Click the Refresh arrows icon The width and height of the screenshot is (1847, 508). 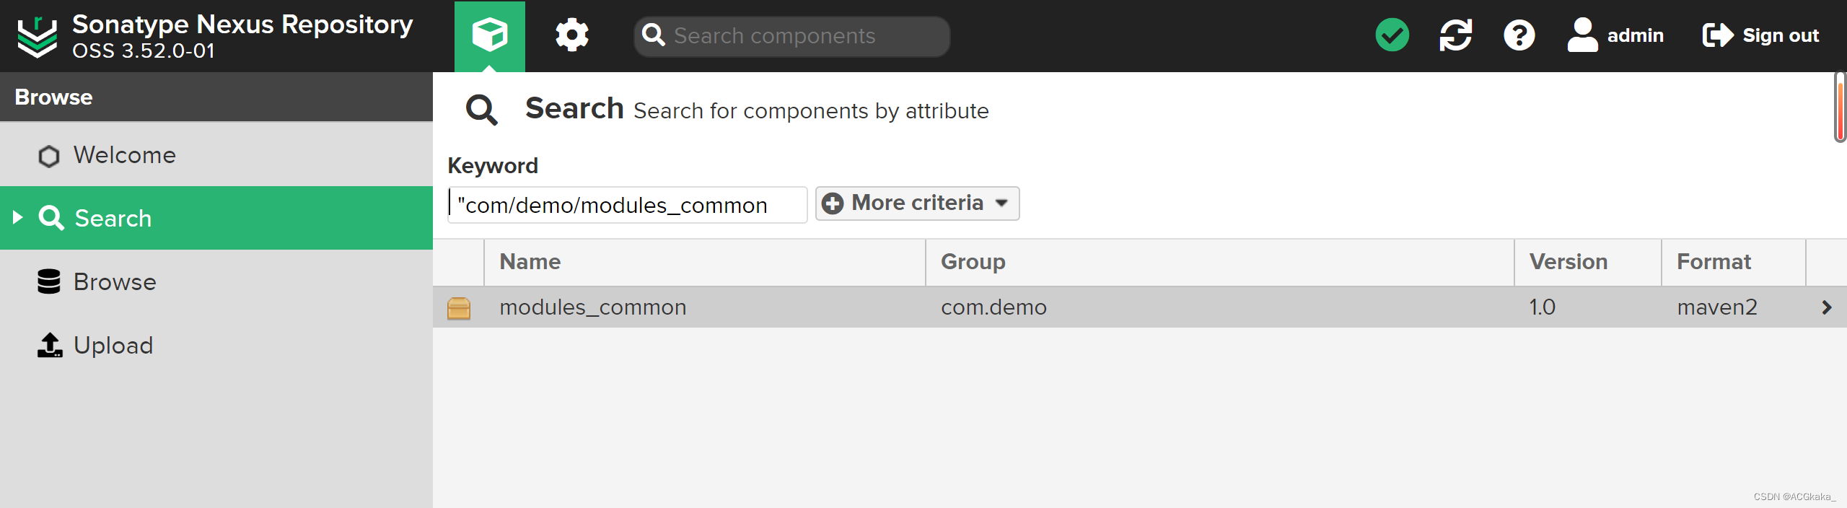tap(1455, 35)
